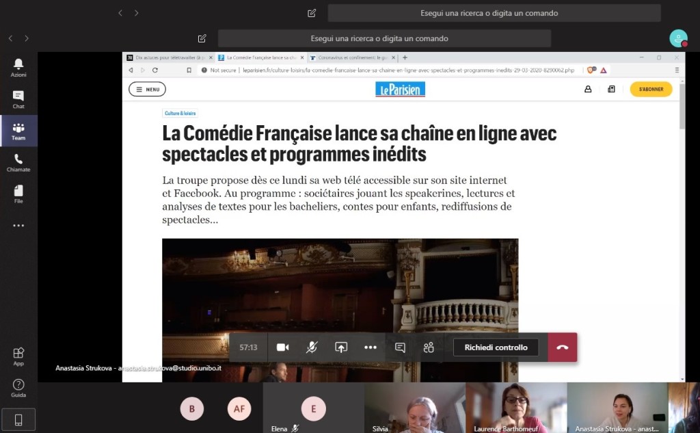Select the Team section in sidebar
700x433 pixels.
click(x=18, y=131)
